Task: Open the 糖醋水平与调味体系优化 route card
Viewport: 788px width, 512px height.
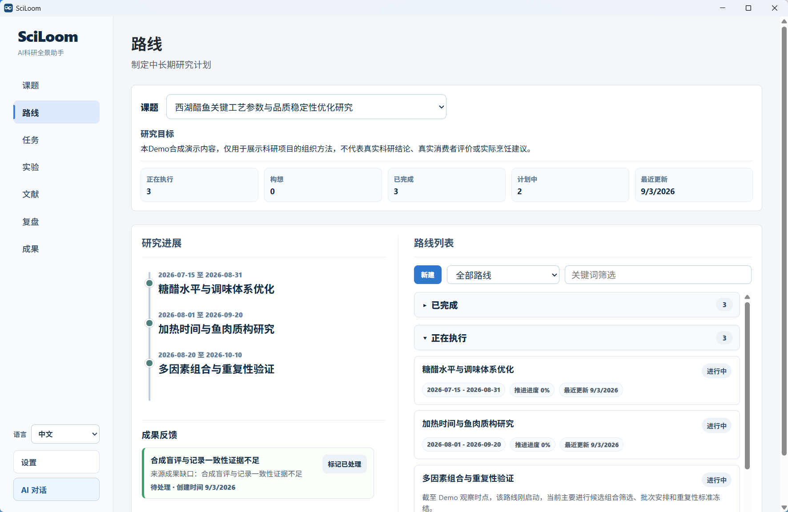Action: (577, 380)
